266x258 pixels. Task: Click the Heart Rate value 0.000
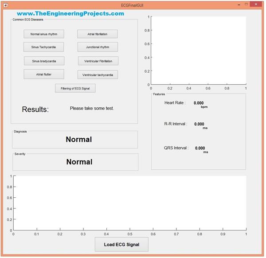199,103
